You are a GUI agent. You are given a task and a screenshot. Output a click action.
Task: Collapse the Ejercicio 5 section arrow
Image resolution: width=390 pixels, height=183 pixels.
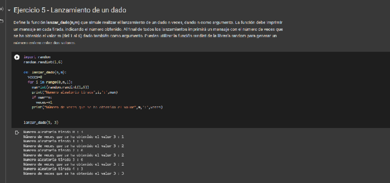click(x=9, y=10)
